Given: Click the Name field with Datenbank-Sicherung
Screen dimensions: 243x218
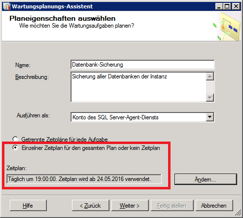Looking at the screenshot, I should (142, 65).
